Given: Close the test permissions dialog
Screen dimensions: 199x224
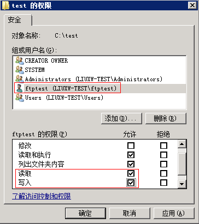Looking at the screenshot, I should click(x=192, y=5).
